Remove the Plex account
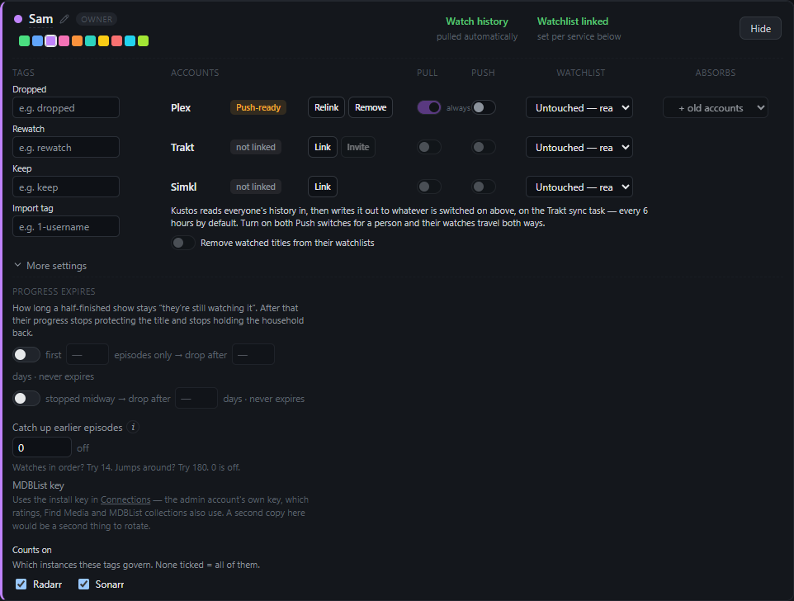 pyautogui.click(x=371, y=107)
